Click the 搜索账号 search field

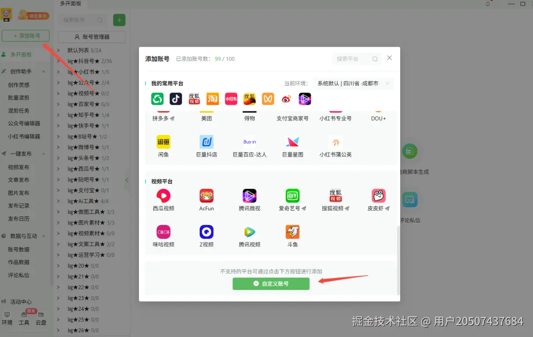83,20
